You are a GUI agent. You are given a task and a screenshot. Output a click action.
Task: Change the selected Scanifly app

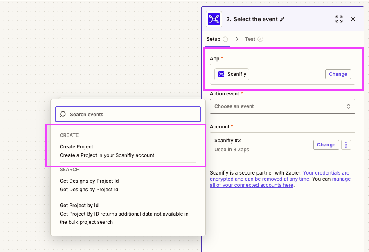coord(338,74)
